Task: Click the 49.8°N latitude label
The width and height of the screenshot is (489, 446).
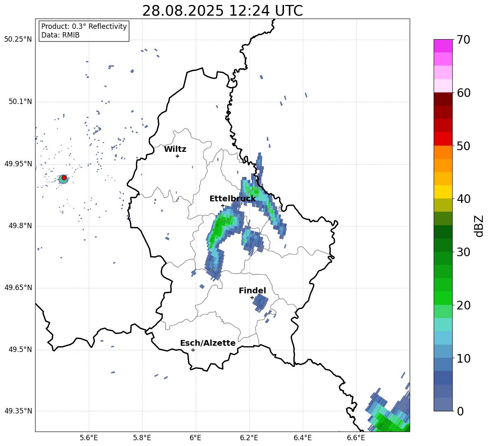Action: pyautogui.click(x=20, y=226)
